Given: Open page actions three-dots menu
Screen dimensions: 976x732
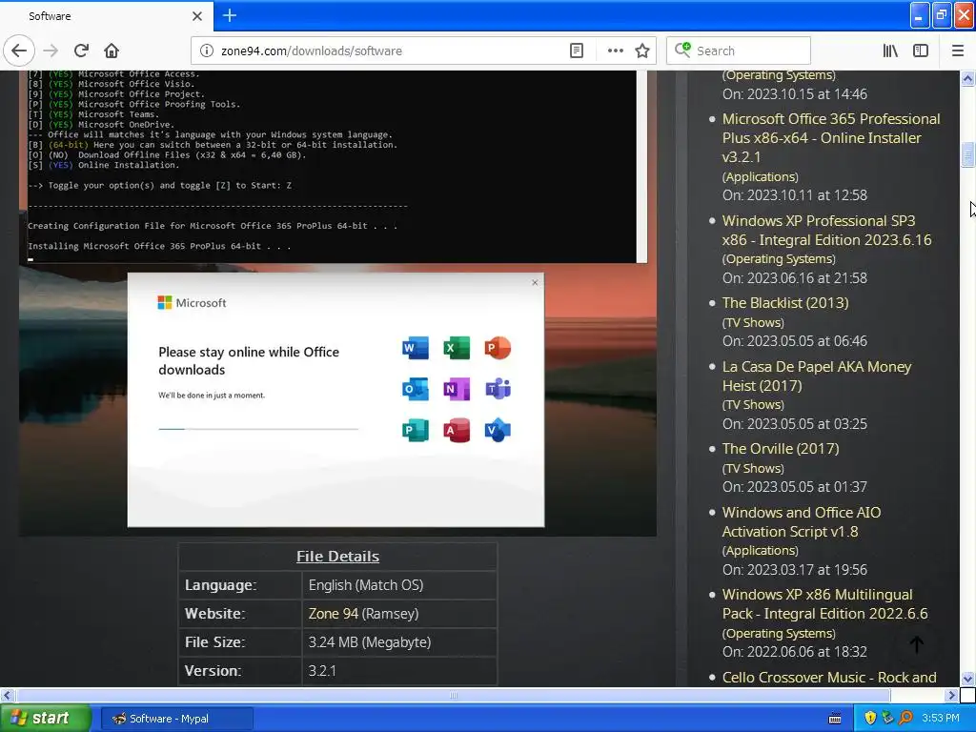Looking at the screenshot, I should [615, 51].
